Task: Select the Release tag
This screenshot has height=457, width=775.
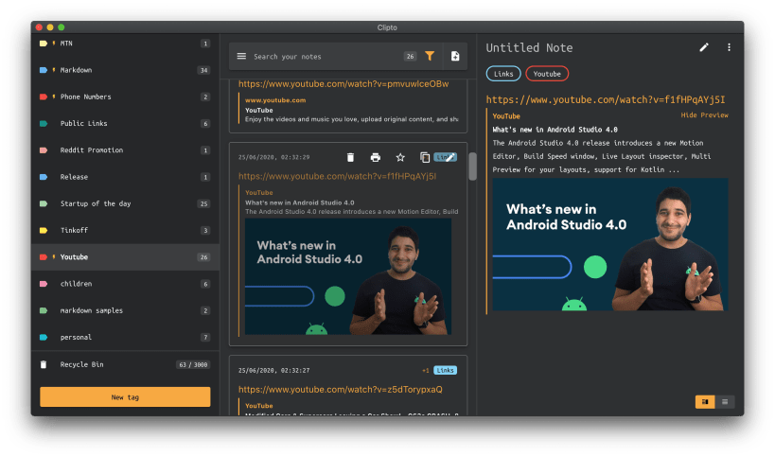Action: (126, 177)
